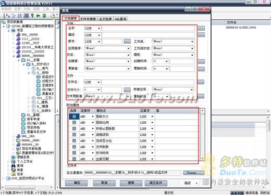Check the 完成百分比 attribute checkbox
This screenshot has height=195, width=271.
coord(74,141)
